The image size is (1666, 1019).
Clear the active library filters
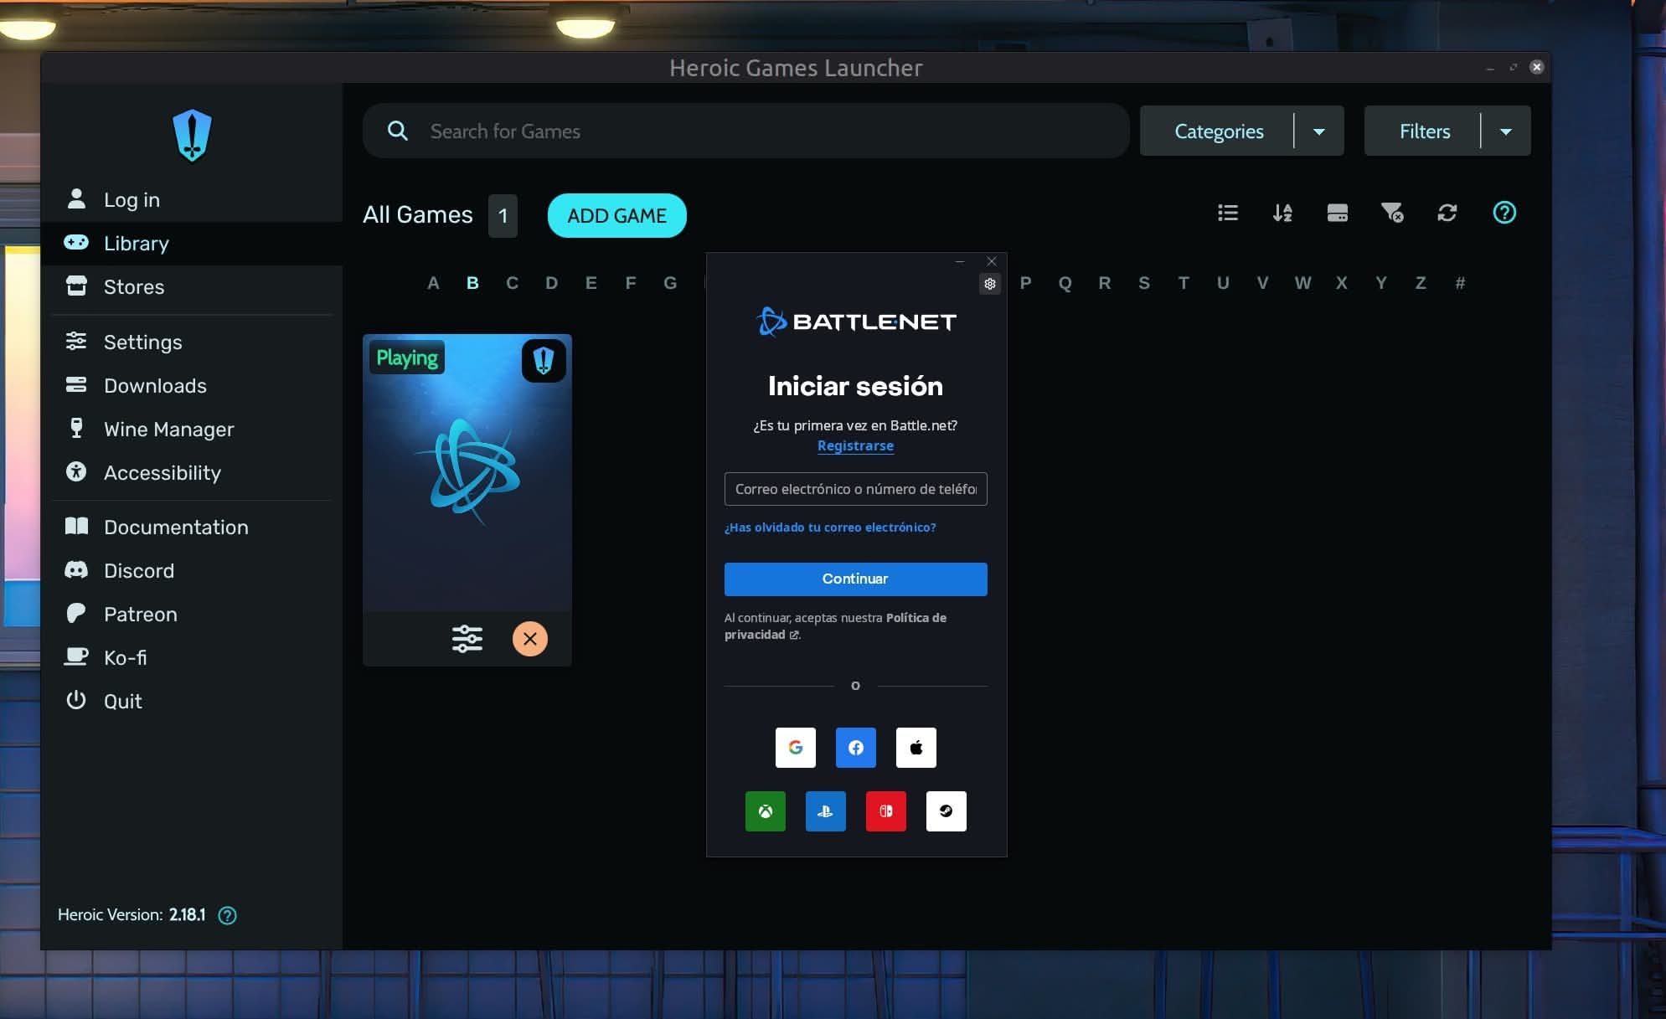click(x=1393, y=213)
